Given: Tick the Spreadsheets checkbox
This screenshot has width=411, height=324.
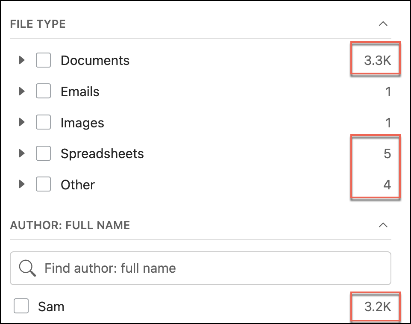Looking at the screenshot, I should (x=43, y=153).
